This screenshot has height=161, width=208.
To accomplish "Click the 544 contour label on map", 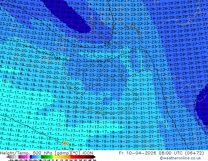I will 57,58.
